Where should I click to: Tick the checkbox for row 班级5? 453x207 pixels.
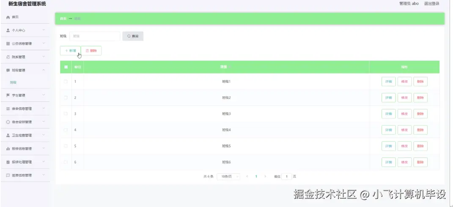point(66,146)
